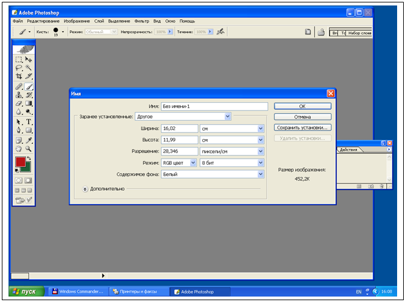Click the Ширина value field

180,128
